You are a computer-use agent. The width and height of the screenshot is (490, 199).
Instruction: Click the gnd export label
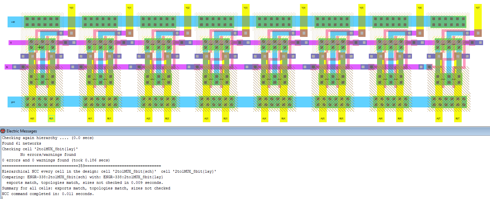pos(13,101)
